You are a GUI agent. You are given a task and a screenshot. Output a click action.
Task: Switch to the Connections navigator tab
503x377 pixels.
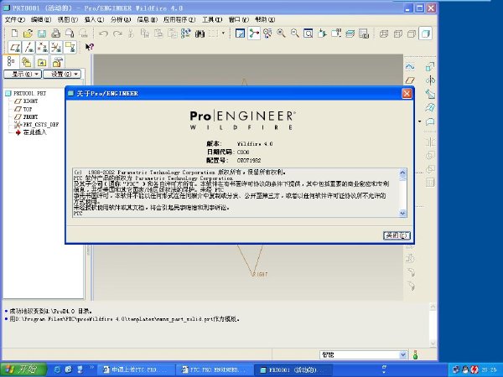click(x=57, y=61)
